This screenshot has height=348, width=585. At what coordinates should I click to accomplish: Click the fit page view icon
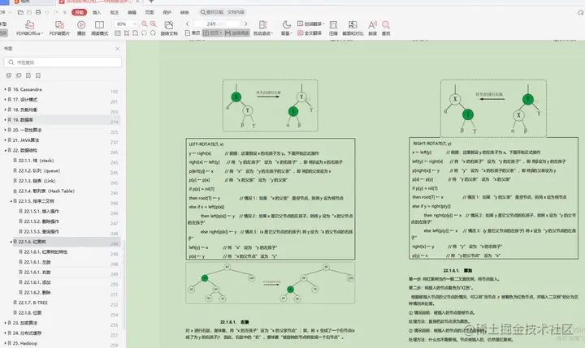pos(127,33)
